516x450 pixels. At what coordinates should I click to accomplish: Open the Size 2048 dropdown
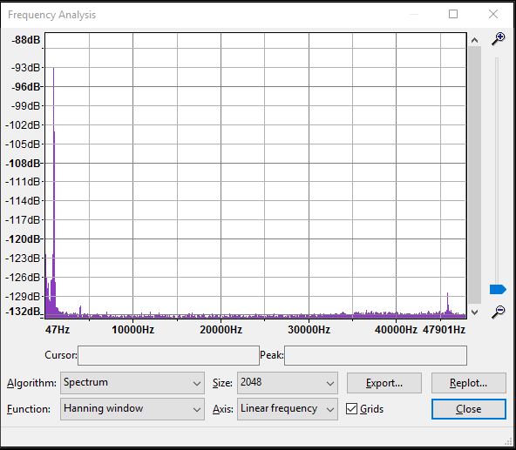coord(288,383)
